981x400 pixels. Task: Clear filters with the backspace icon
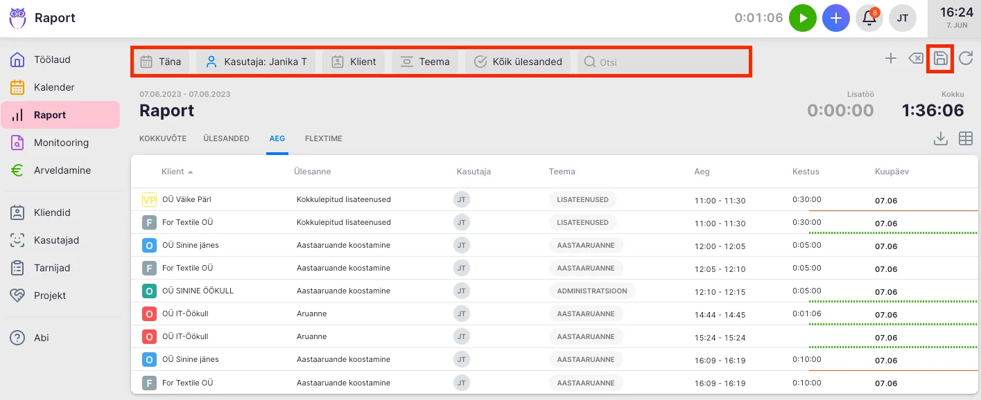[915, 59]
